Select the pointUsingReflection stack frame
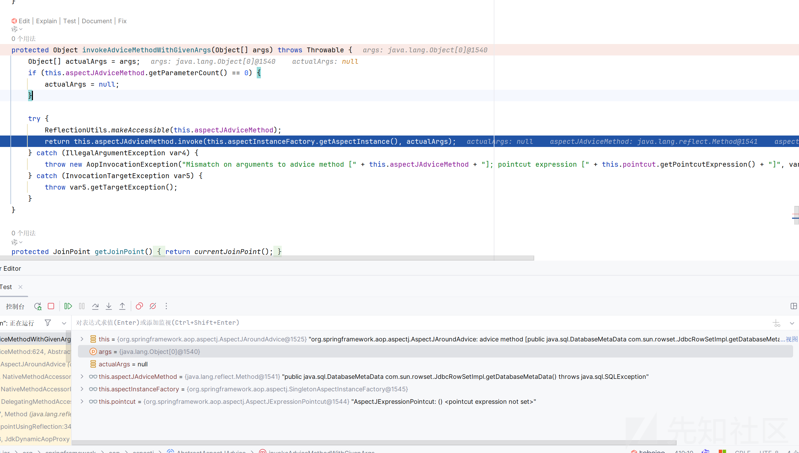 (35, 426)
